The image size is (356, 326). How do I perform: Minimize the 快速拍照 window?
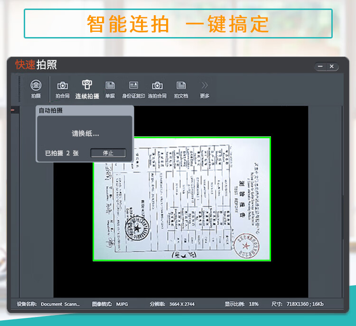tap(320, 67)
